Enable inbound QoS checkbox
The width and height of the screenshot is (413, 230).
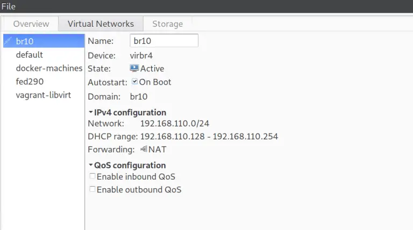92,176
